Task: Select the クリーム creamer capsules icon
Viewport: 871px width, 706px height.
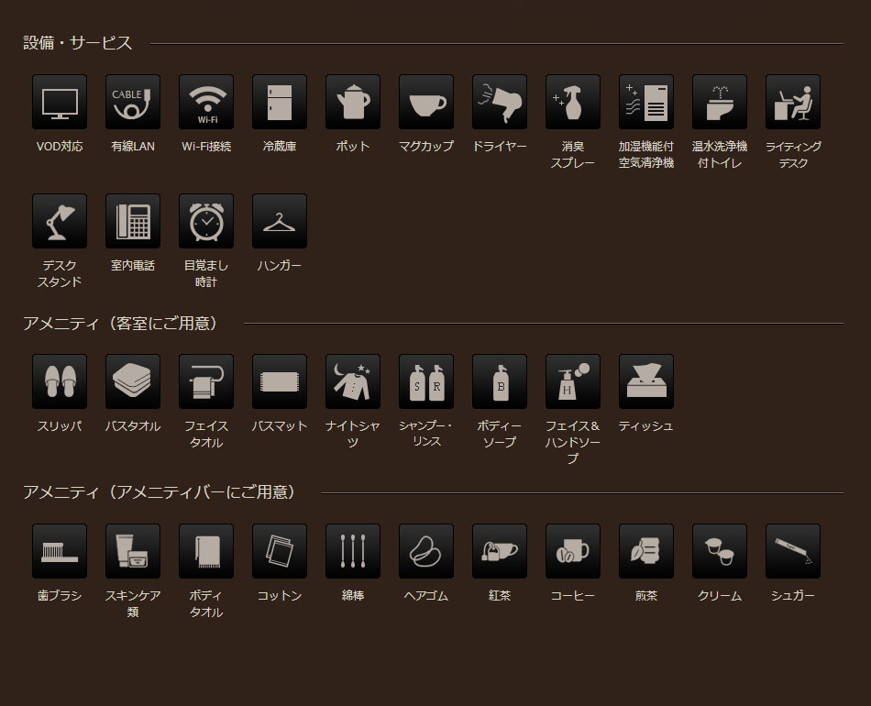Action: [x=720, y=551]
